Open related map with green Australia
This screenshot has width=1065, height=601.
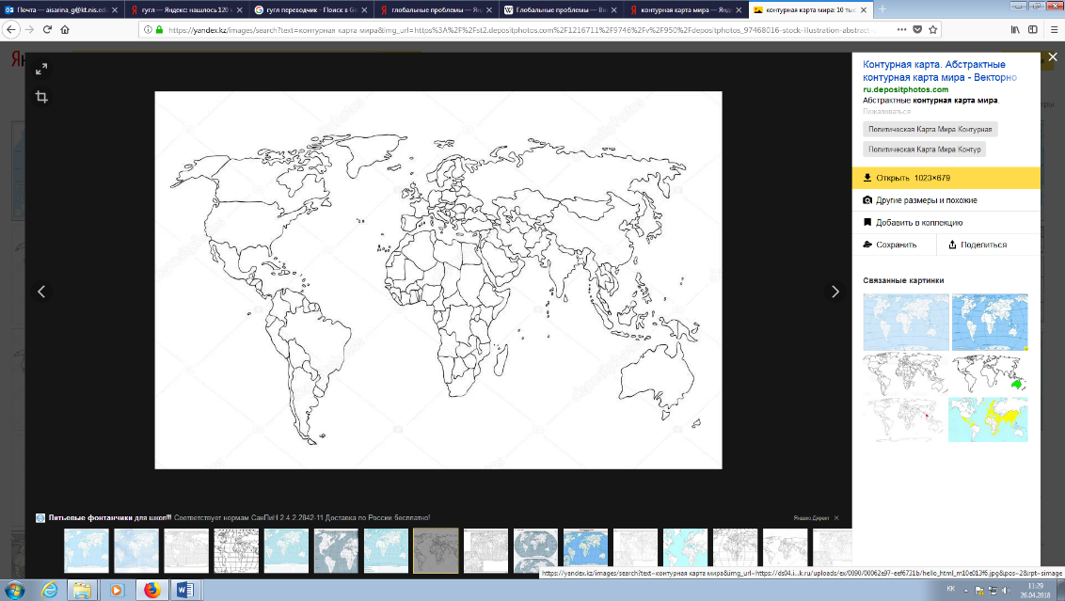pyautogui.click(x=990, y=374)
